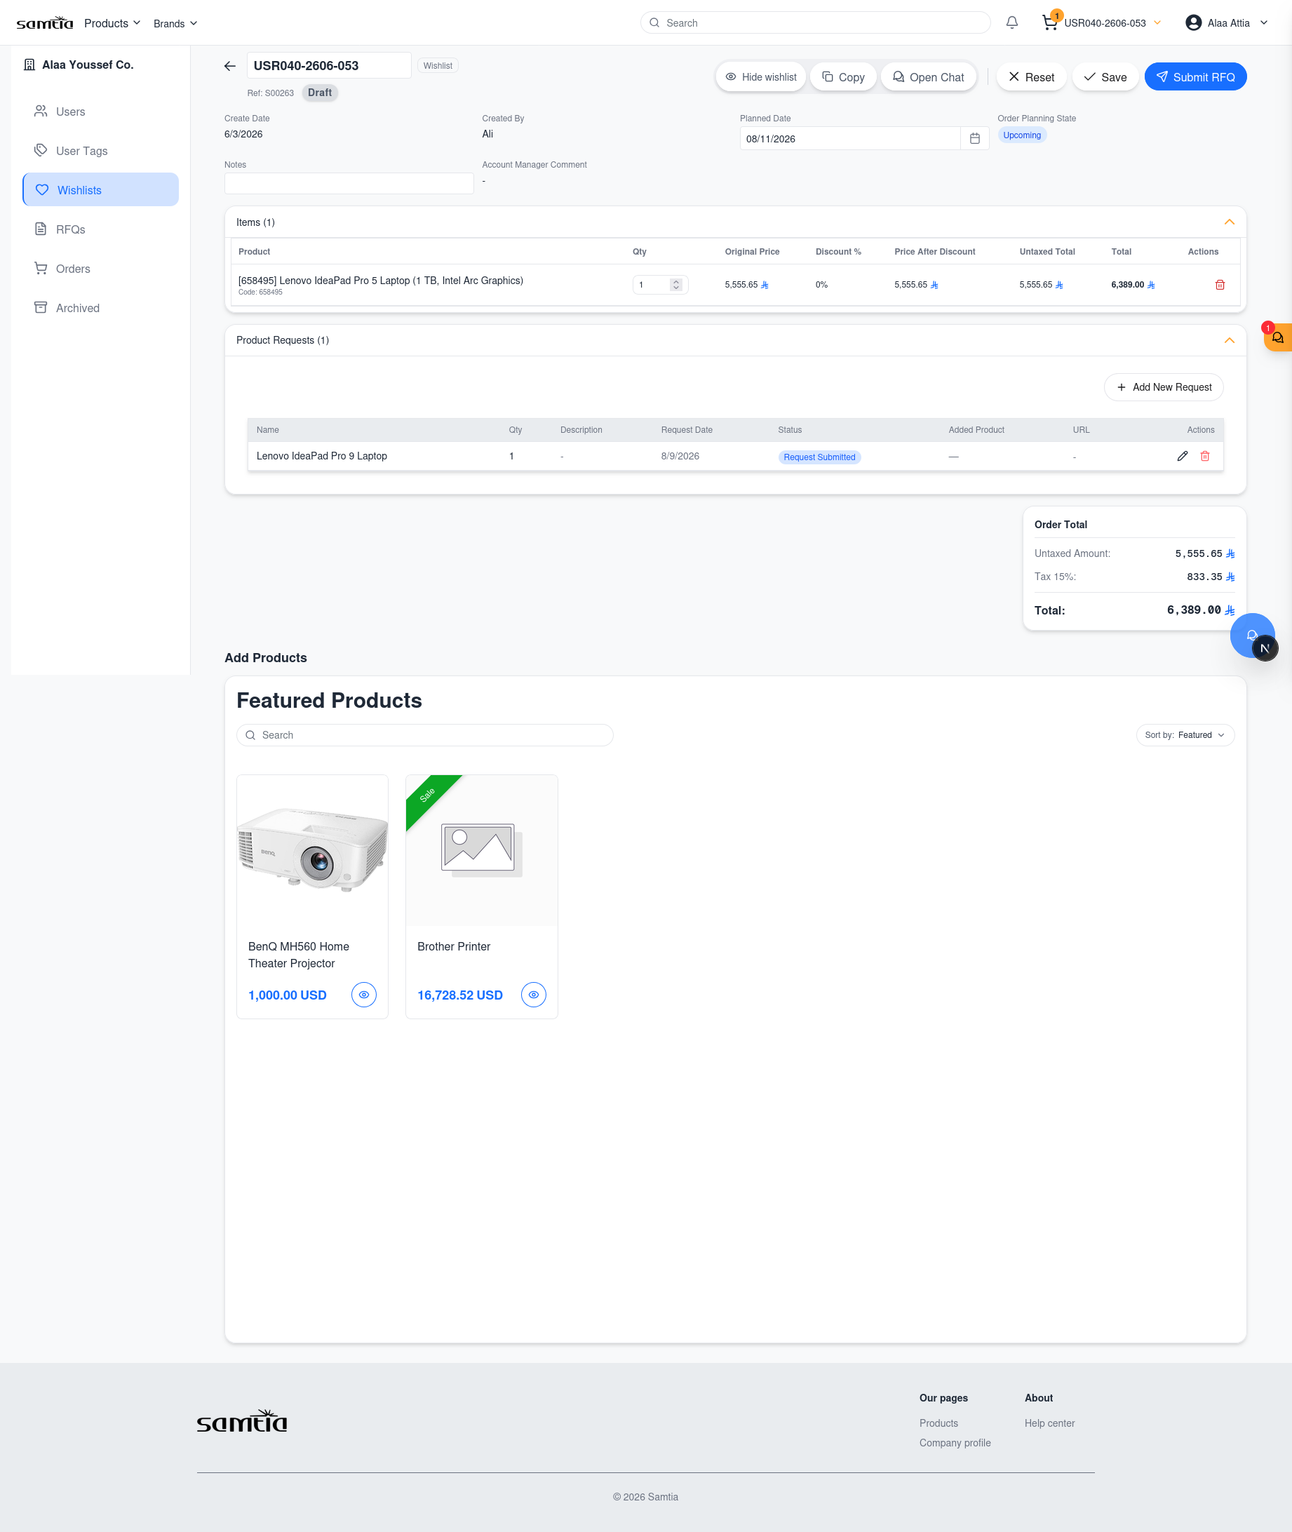Save the wishlist
Viewport: 1292px width, 1532px height.
point(1105,77)
